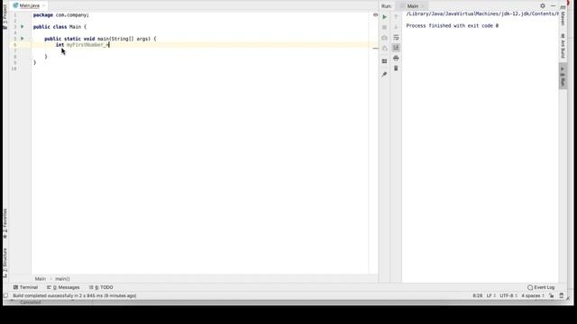The image size is (577, 324).
Task: Toggle tool window bars via status bar corner
Action: (5, 296)
